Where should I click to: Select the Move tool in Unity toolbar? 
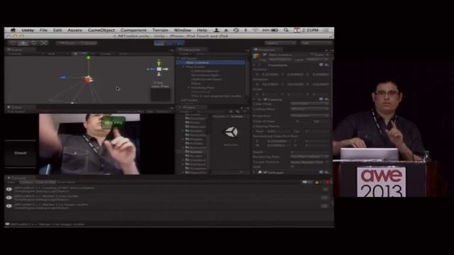pyautogui.click(x=23, y=43)
